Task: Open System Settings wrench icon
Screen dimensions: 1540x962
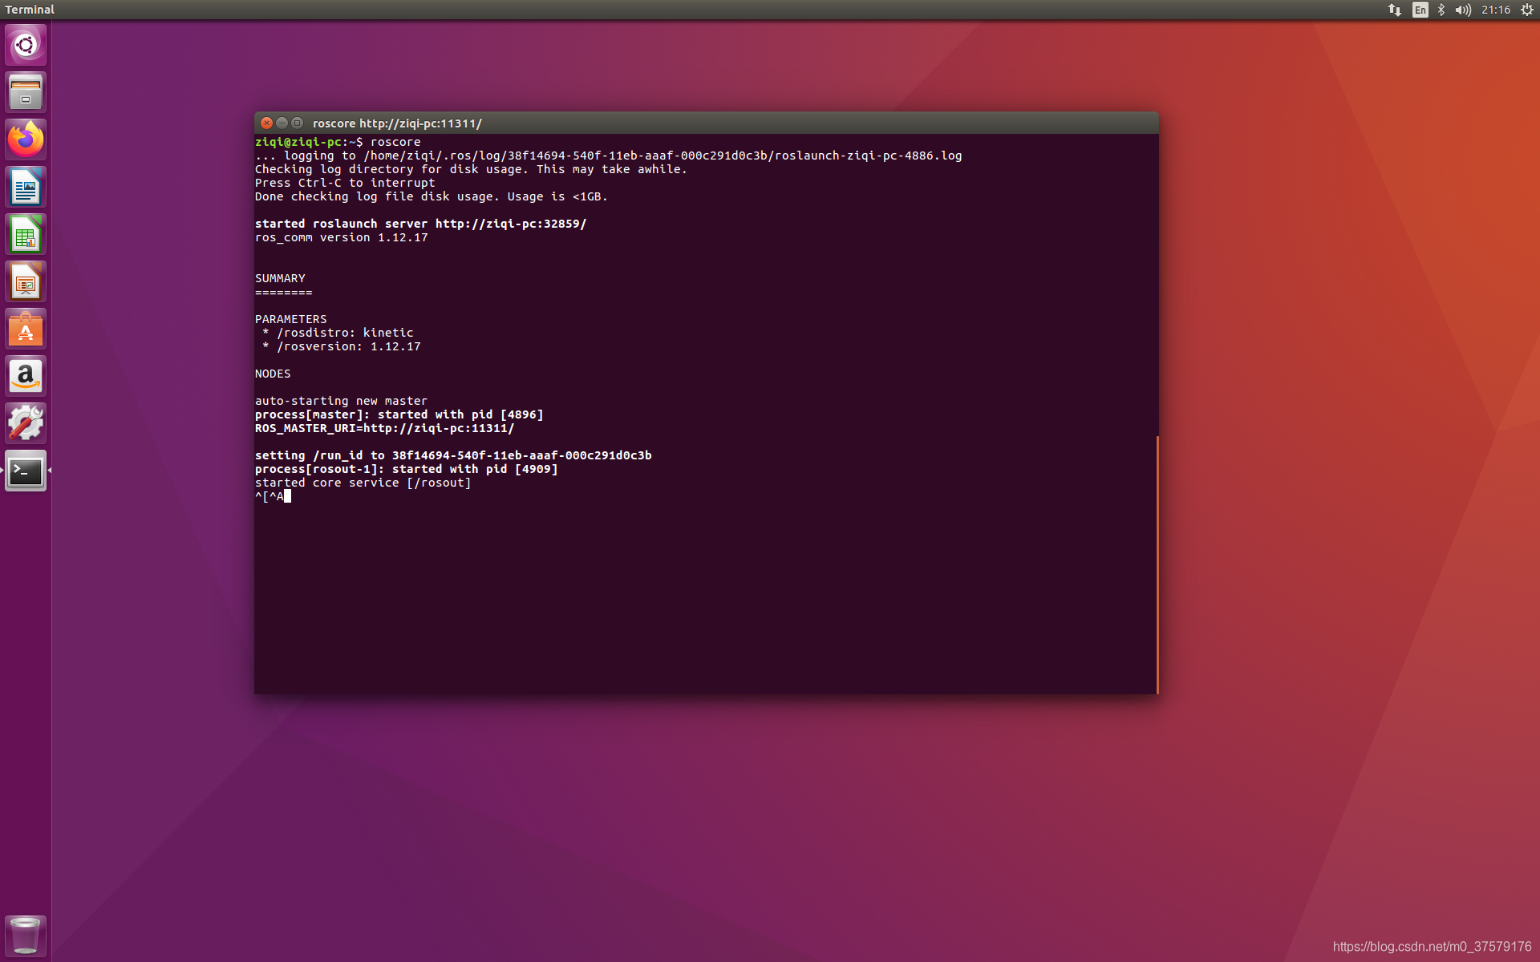Action: point(26,423)
